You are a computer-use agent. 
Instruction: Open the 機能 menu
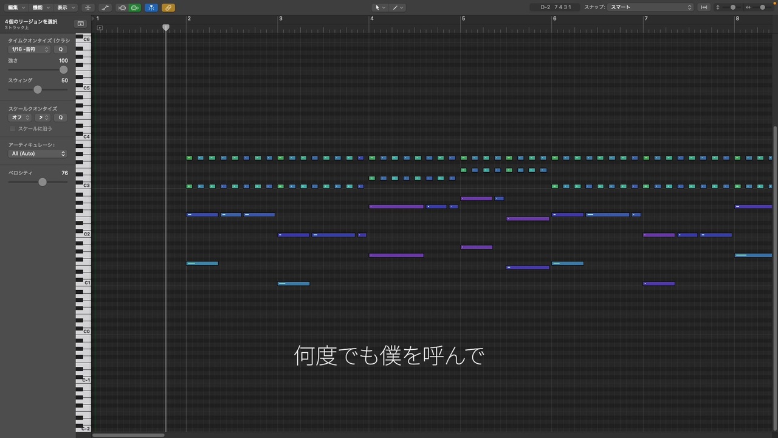[x=41, y=7]
